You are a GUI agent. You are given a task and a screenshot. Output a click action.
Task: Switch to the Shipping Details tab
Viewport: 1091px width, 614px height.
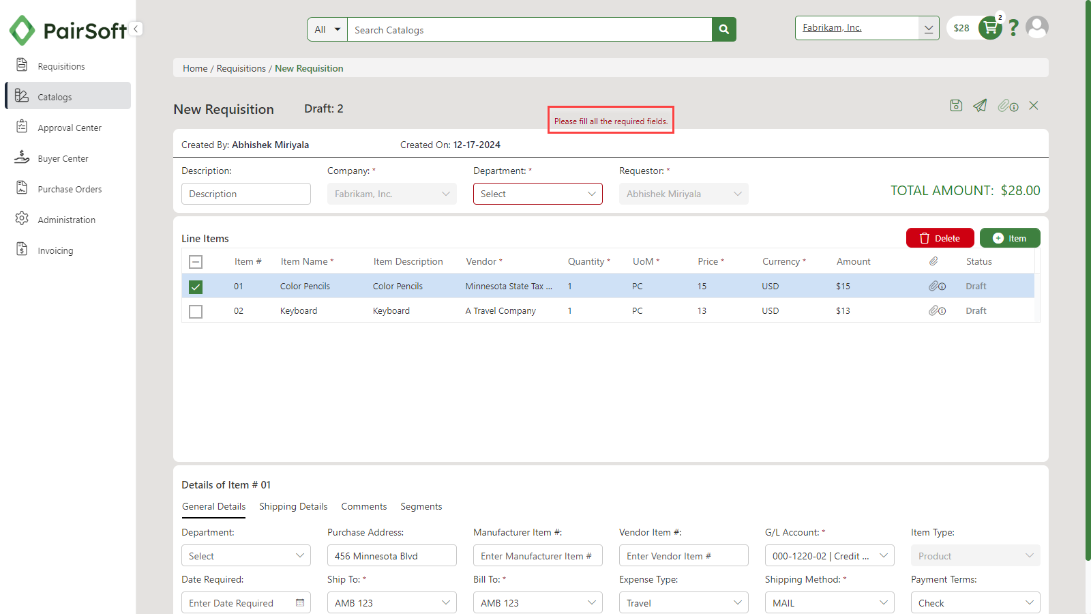coord(293,506)
